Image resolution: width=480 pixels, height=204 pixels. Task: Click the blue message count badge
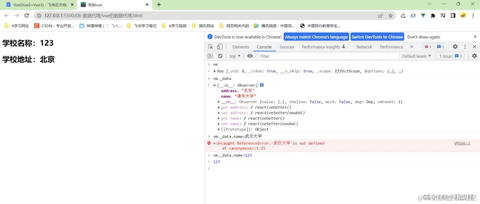pyautogui.click(x=441, y=47)
